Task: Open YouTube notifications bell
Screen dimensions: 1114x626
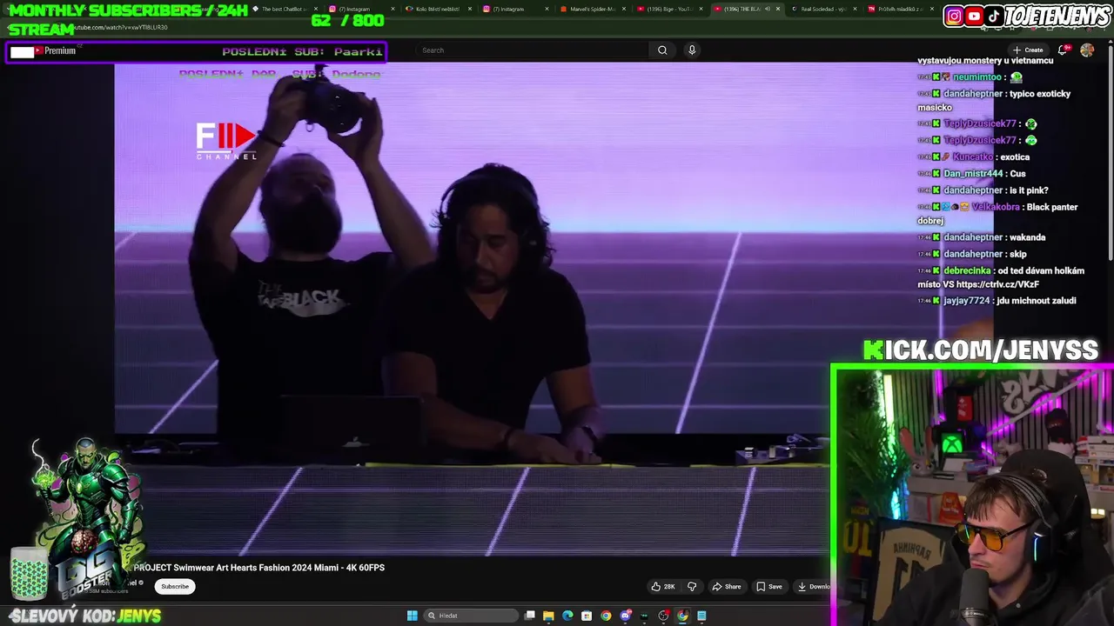Action: pyautogui.click(x=1063, y=50)
